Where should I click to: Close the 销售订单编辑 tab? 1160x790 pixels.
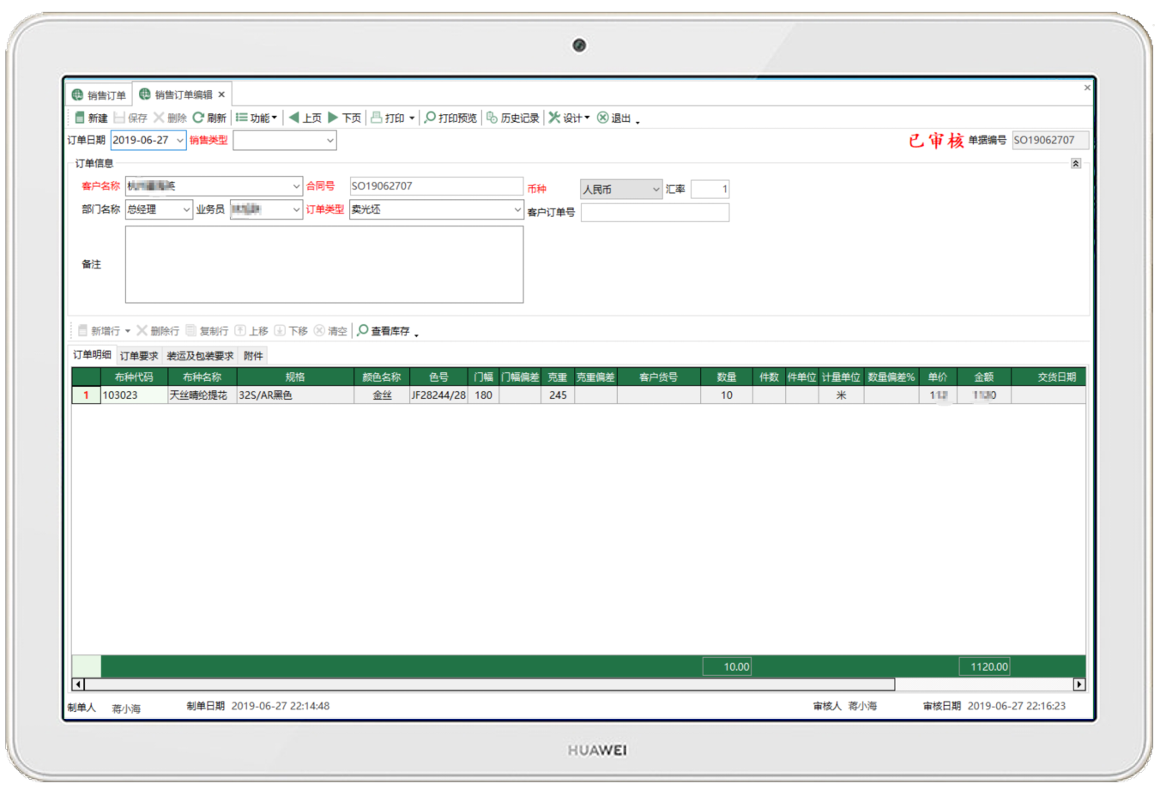(221, 94)
